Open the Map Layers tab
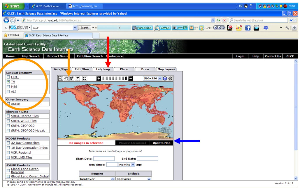 166,69
